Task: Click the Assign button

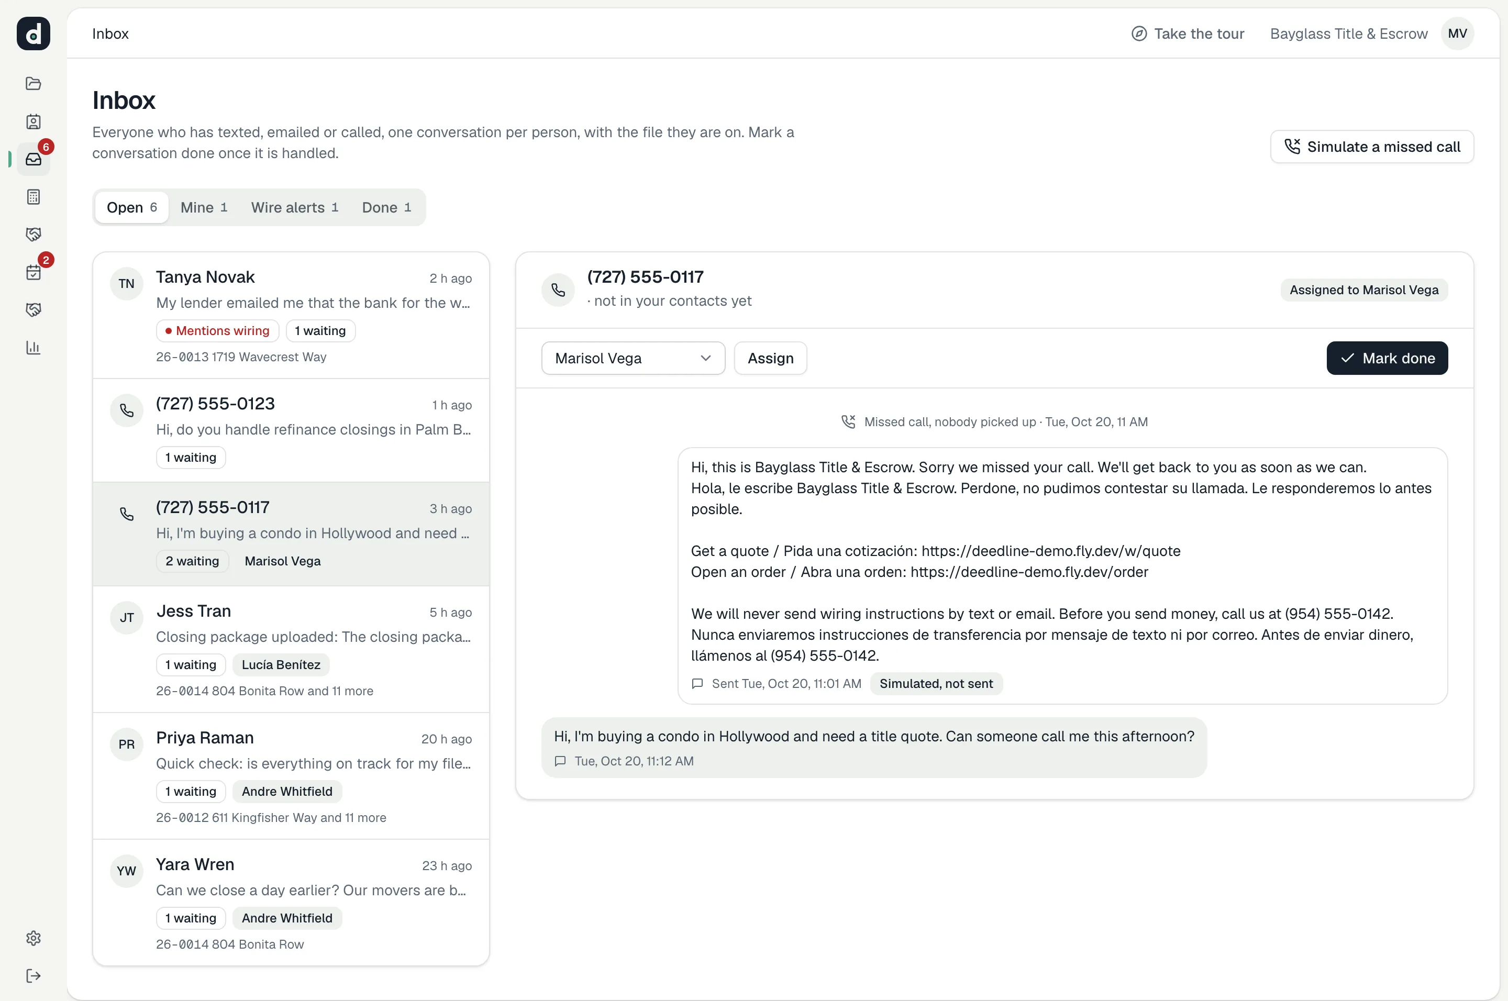Action: (x=771, y=358)
